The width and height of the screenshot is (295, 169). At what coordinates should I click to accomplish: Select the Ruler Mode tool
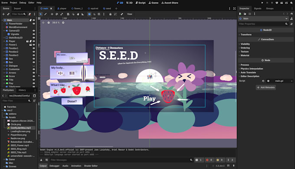pyautogui.click(x=82, y=14)
